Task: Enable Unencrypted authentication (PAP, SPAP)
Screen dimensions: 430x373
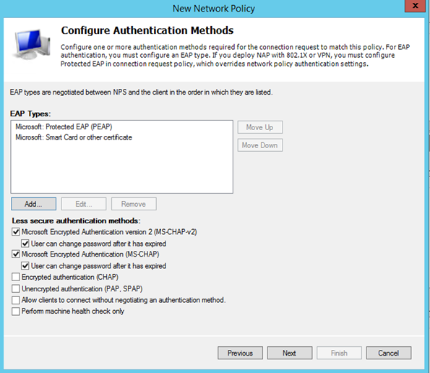Action: [16, 288]
